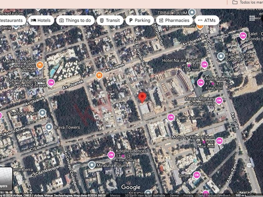Open the Layers map type thumbnail
The width and height of the screenshot is (263, 197).
[x=6, y=179]
